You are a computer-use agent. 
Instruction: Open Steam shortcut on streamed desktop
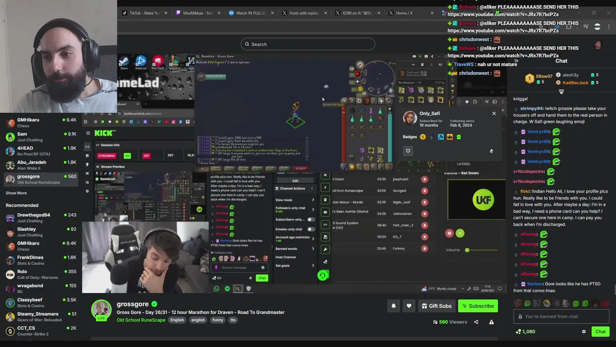124,63
